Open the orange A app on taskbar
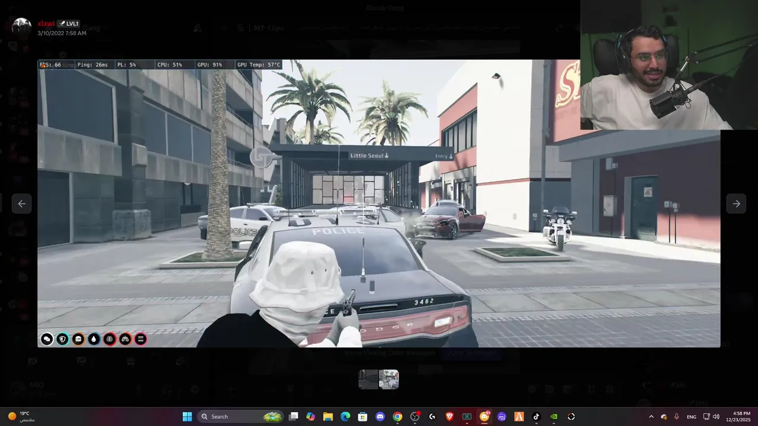Viewport: 758px width, 426px height. pos(519,417)
